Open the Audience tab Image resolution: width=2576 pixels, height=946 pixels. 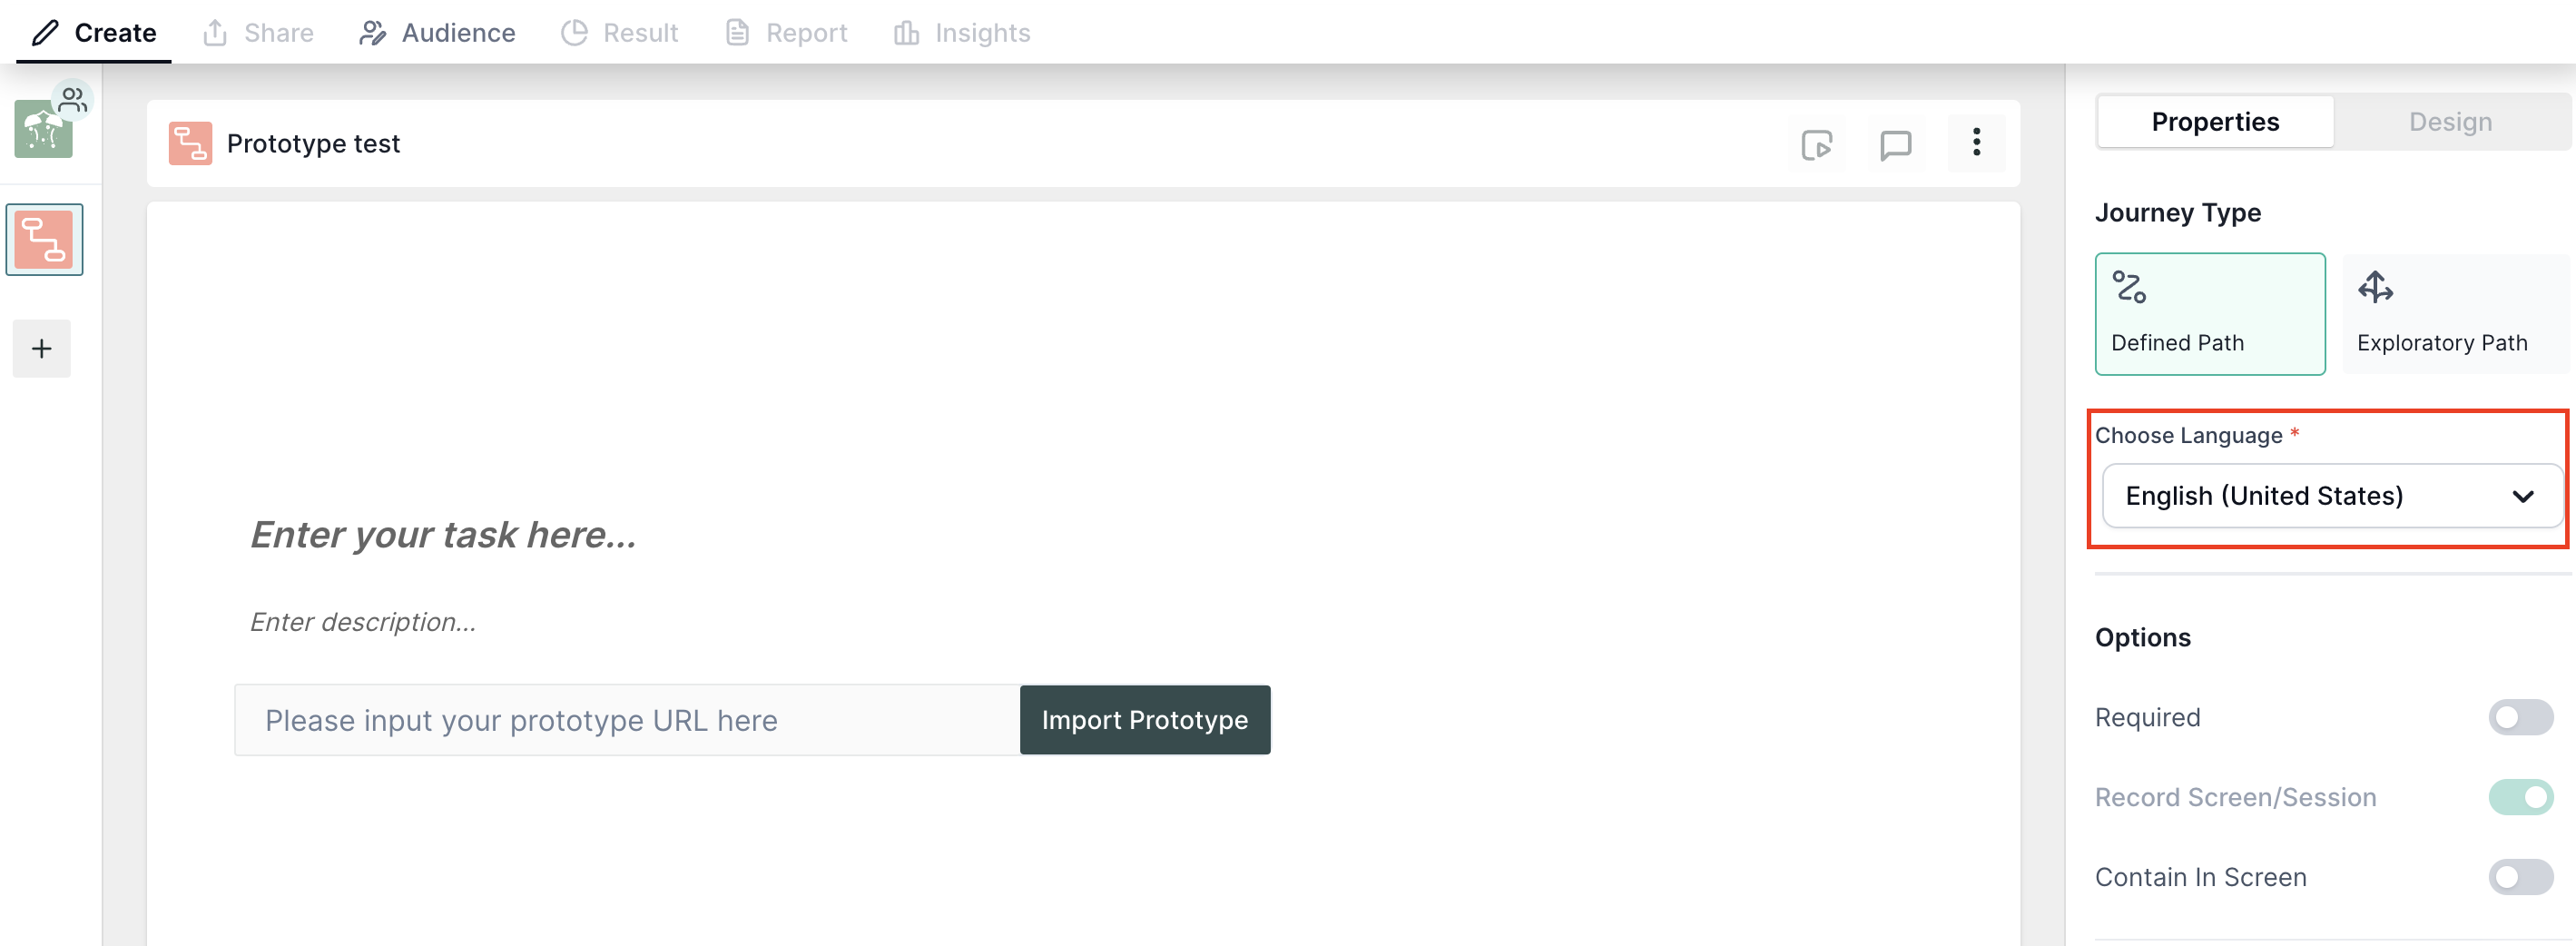[x=437, y=33]
